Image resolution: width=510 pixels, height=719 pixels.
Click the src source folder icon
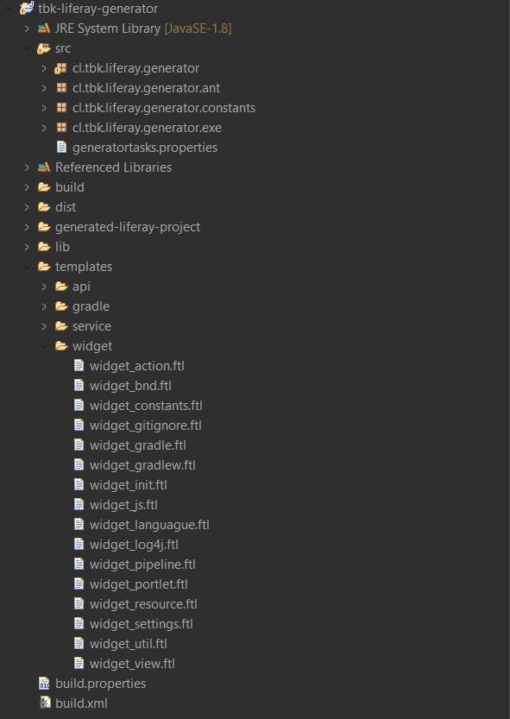pos(44,48)
